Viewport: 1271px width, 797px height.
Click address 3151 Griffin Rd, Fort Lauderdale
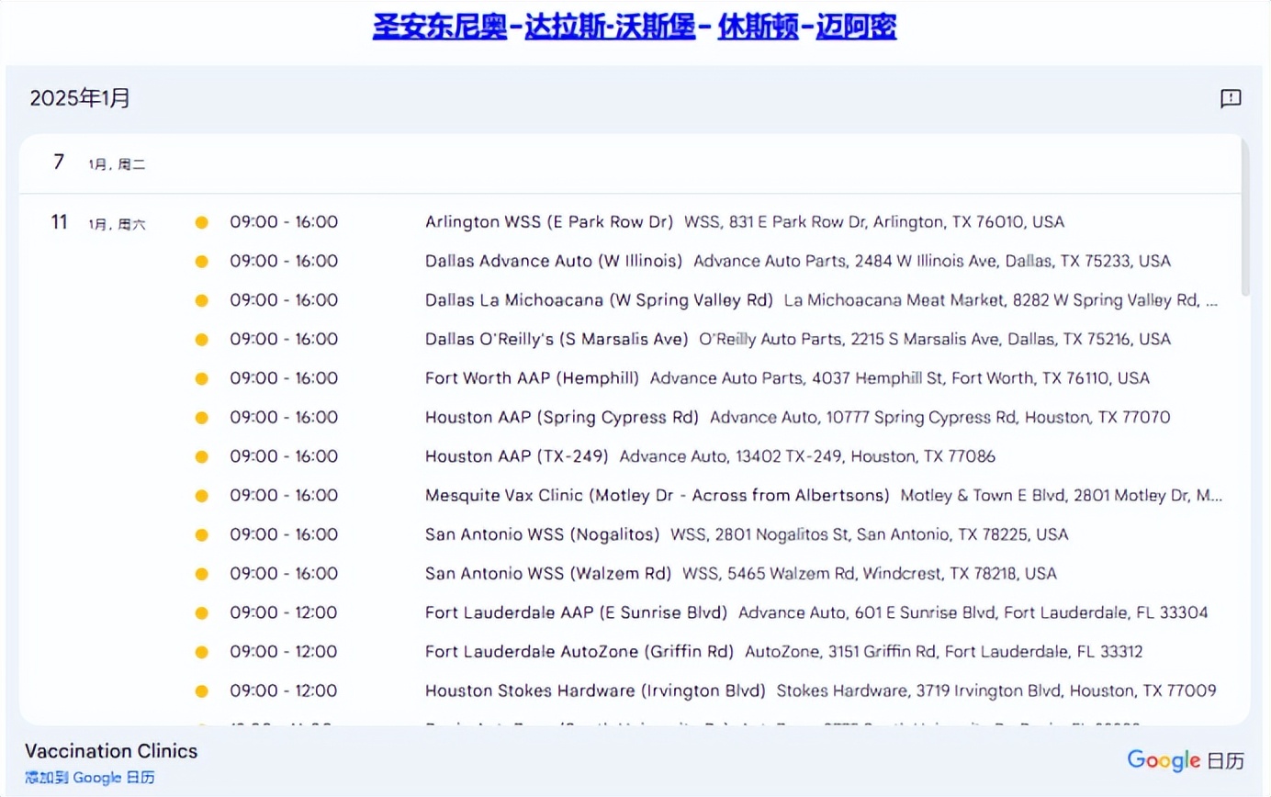944,651
